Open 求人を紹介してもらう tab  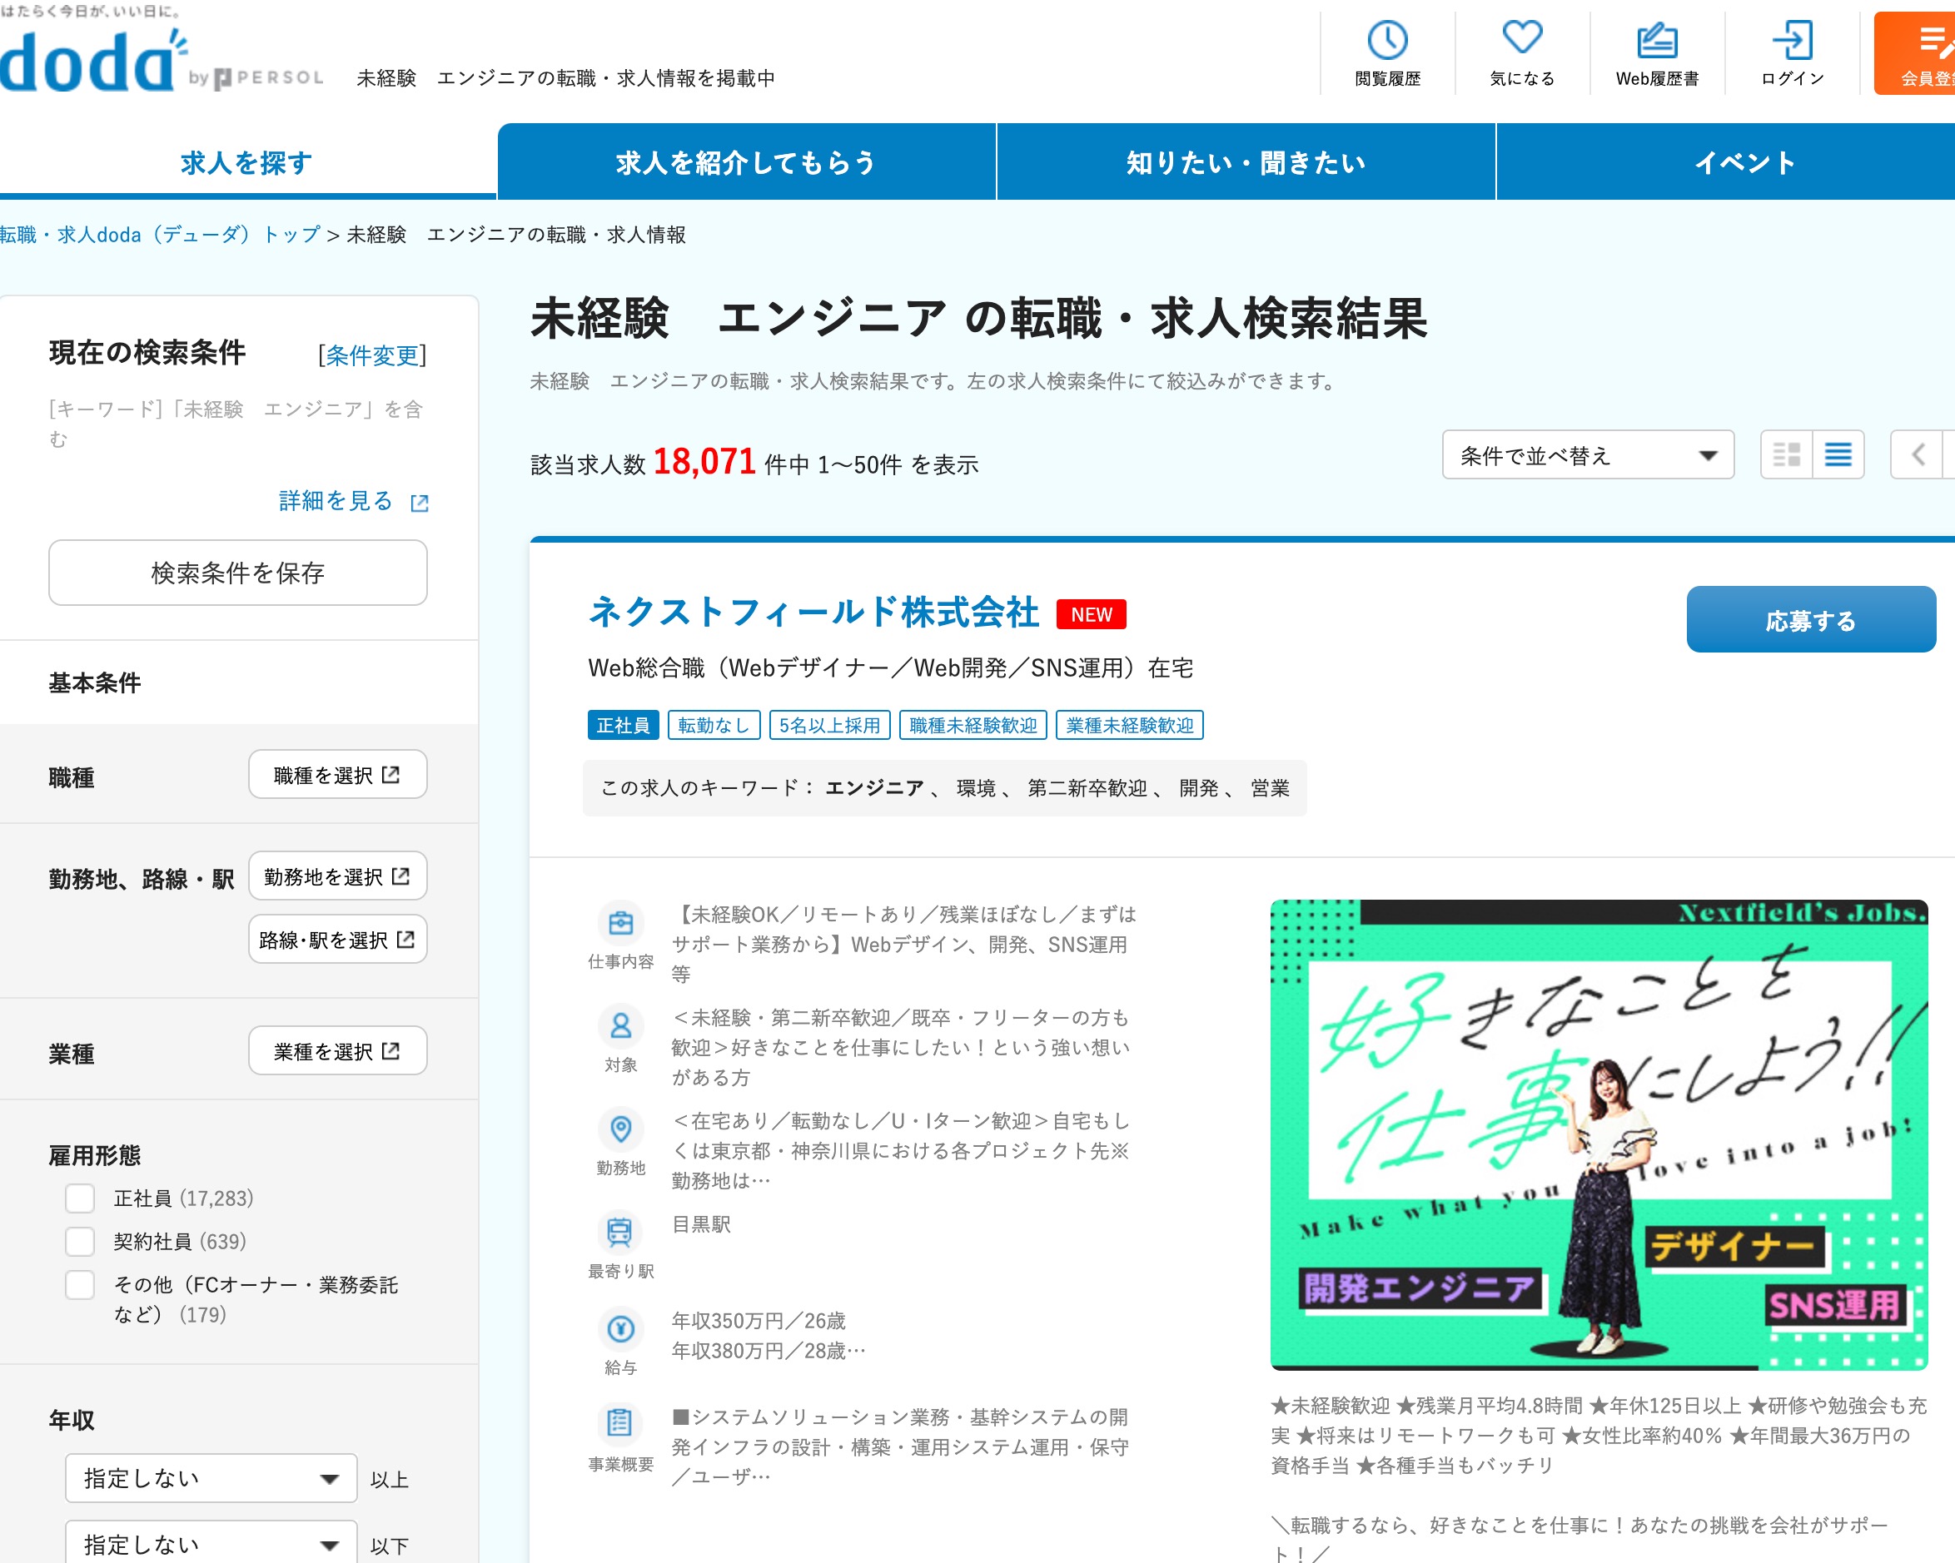pyautogui.click(x=746, y=162)
